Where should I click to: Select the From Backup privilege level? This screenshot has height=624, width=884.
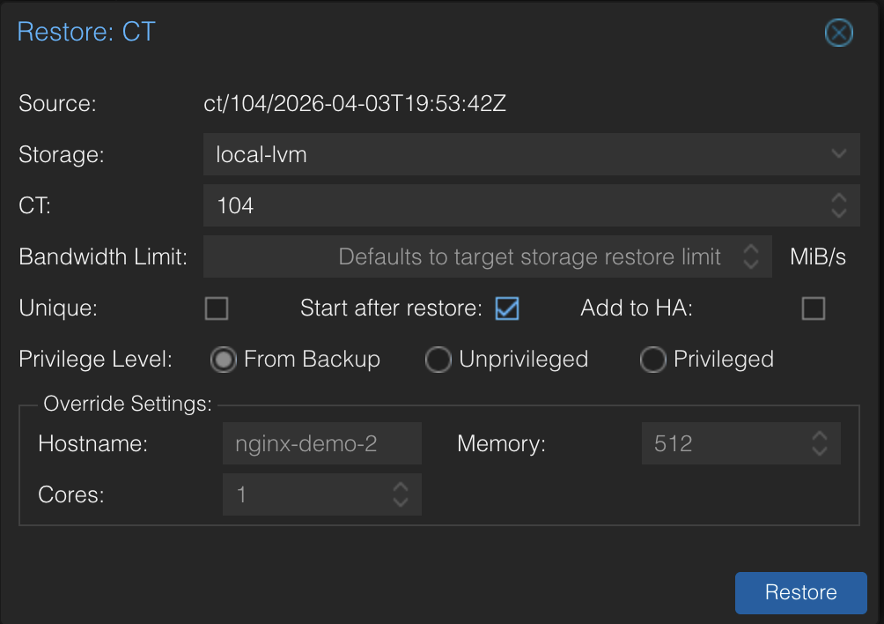[x=223, y=360]
